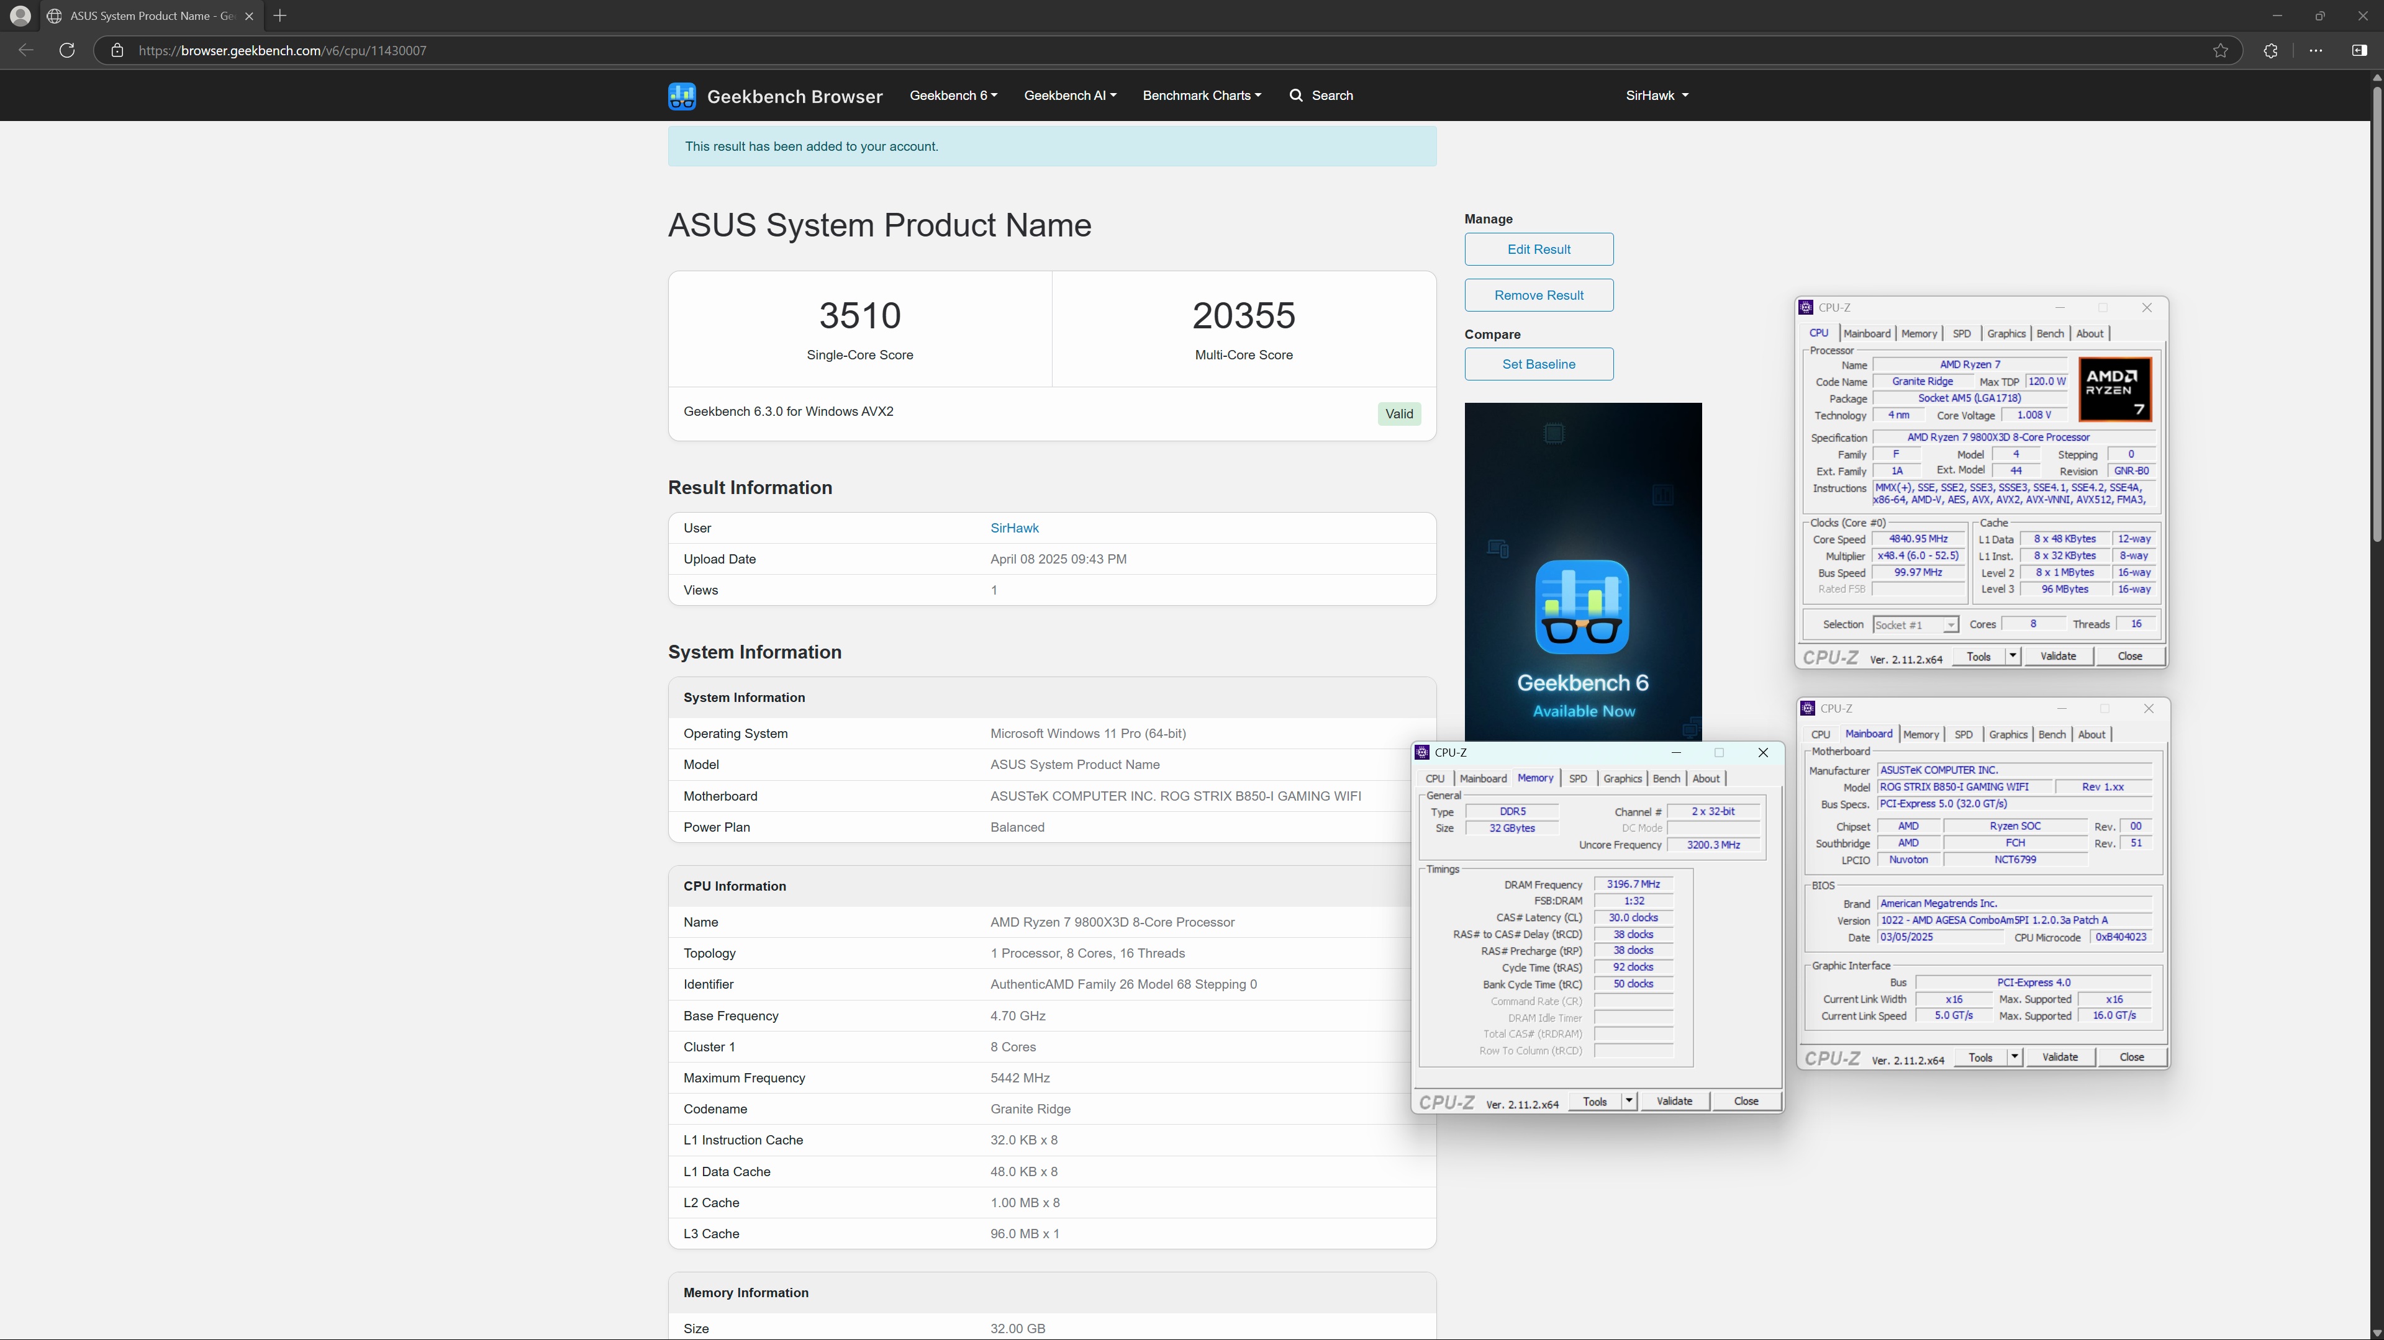Click the DRAM Frequency 3196.7 MHz value
The image size is (2384, 1340).
1633,885
